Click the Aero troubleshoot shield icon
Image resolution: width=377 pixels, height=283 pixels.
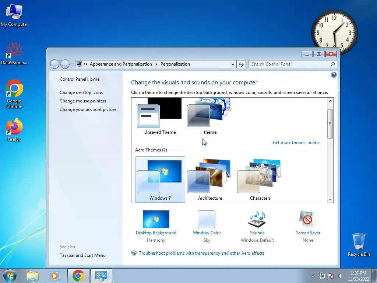coord(134,253)
